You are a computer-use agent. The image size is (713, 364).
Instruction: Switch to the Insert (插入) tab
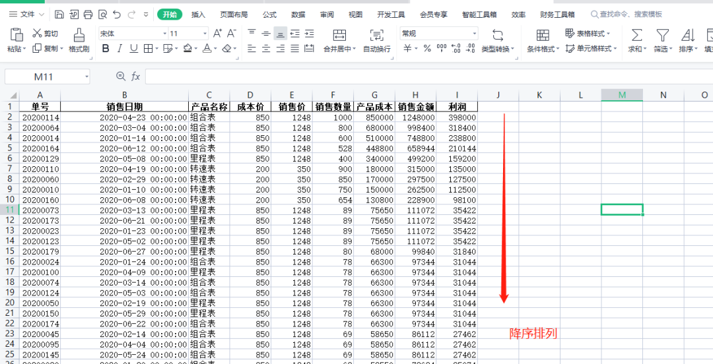point(198,15)
